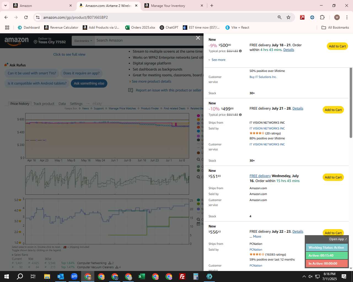353x282 pixels.
Task: Select the Keepa Data tab
Action: [x=62, y=104]
